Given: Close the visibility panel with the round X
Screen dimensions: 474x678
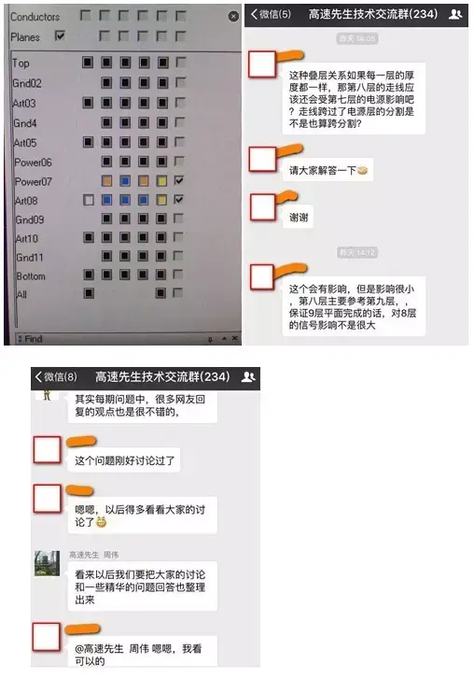Looking at the screenshot, I should click(233, 17).
